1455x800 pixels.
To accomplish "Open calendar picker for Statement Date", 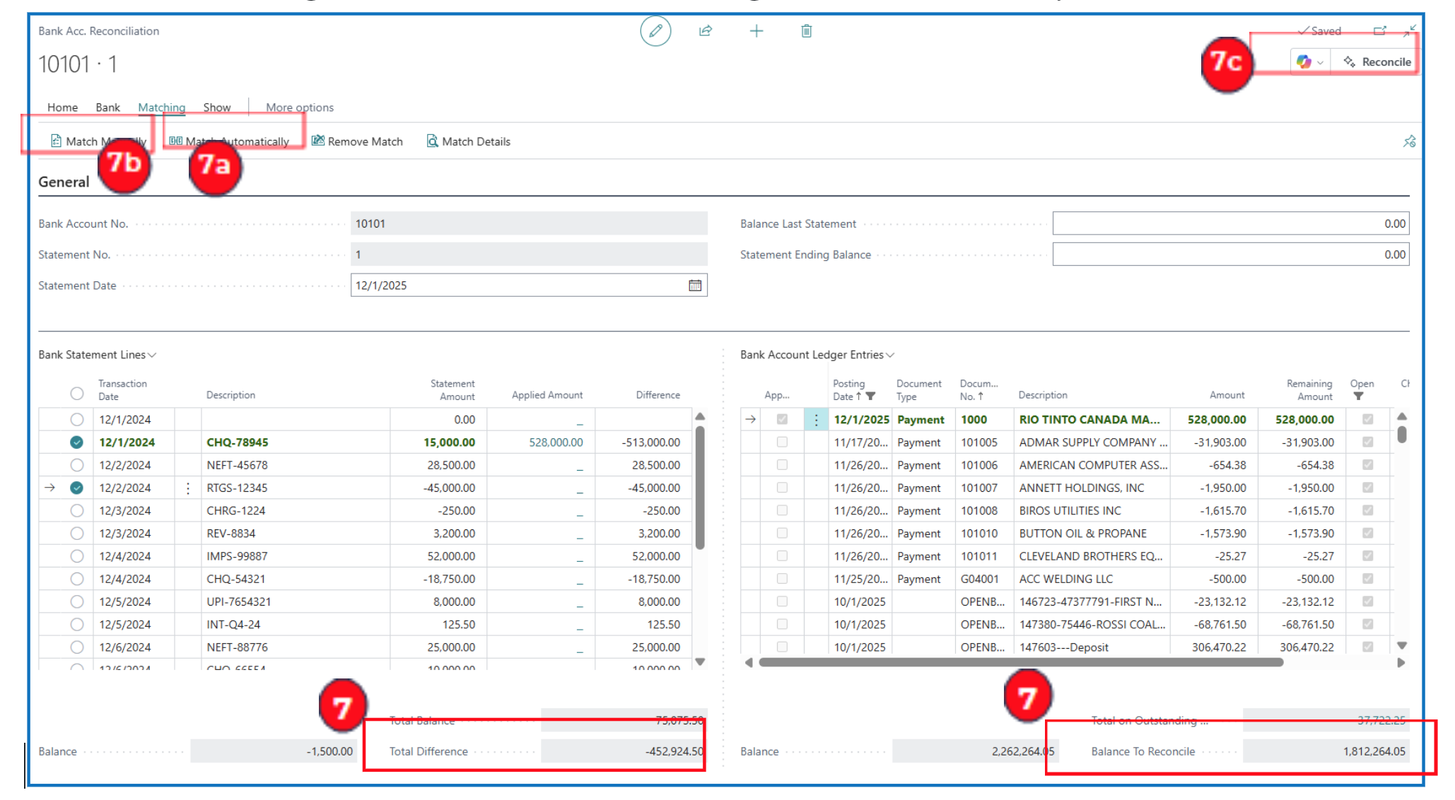I will click(695, 286).
